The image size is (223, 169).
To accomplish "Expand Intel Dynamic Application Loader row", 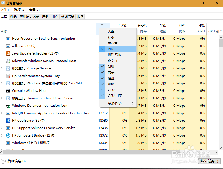I will [2, 113].
